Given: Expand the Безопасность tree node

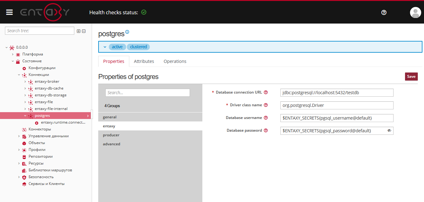Looking at the screenshot, I should point(19,177).
